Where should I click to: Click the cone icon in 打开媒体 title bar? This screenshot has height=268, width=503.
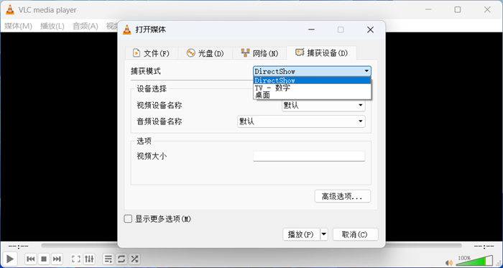(x=127, y=29)
